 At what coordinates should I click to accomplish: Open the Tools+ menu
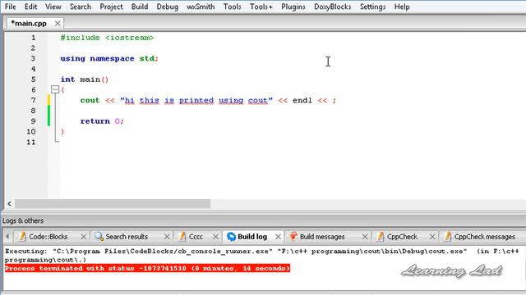tap(261, 7)
